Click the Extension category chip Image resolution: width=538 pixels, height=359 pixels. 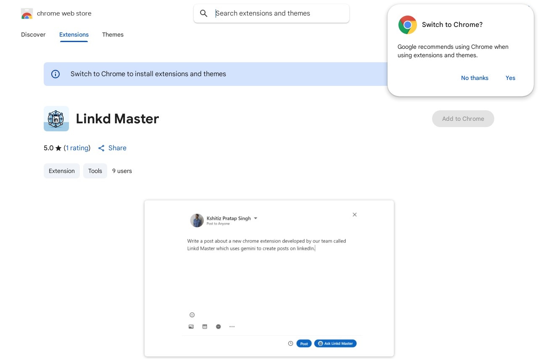pos(62,171)
